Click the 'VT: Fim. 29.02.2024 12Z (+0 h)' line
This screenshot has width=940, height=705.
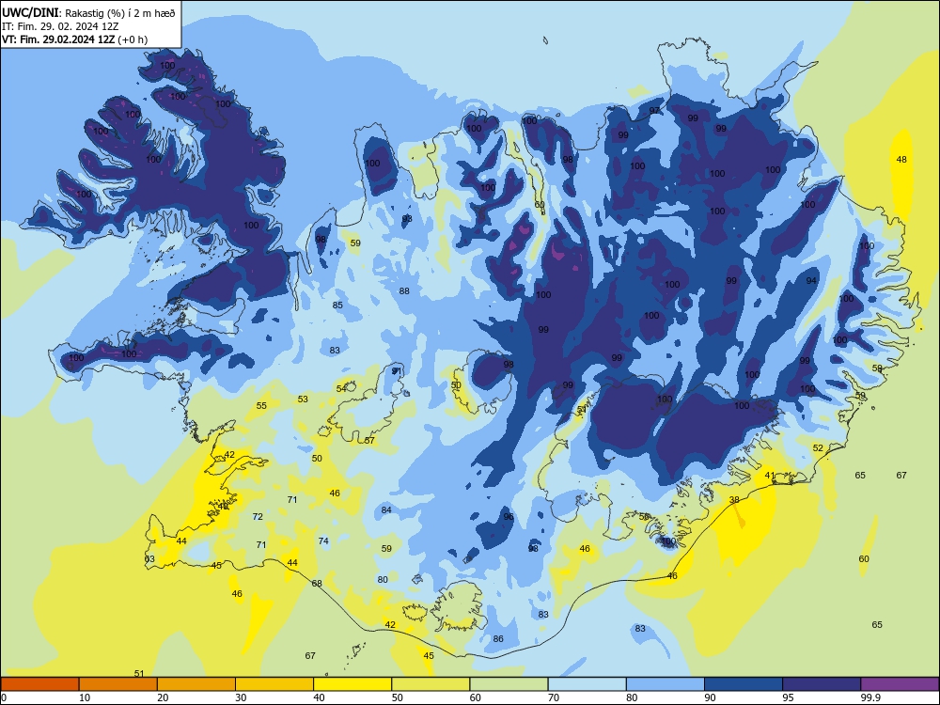pyautogui.click(x=74, y=39)
